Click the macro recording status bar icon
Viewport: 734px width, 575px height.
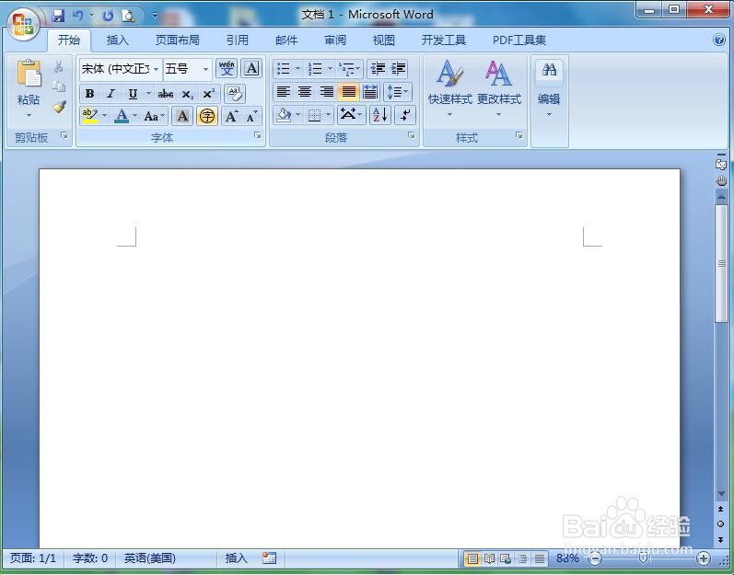[269, 558]
